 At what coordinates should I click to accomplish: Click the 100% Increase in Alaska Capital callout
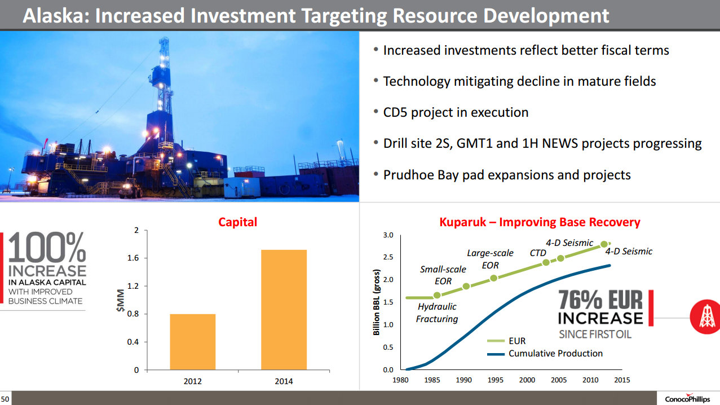click(47, 269)
